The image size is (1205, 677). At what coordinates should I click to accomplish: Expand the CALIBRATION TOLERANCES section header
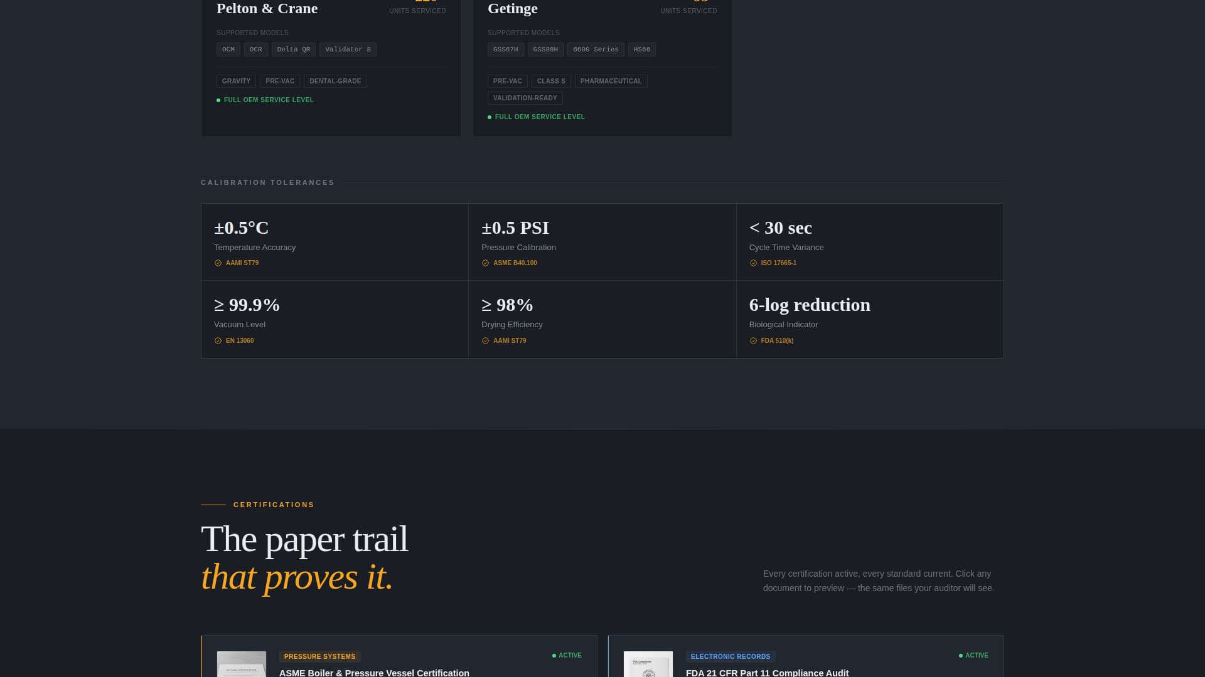pyautogui.click(x=268, y=182)
